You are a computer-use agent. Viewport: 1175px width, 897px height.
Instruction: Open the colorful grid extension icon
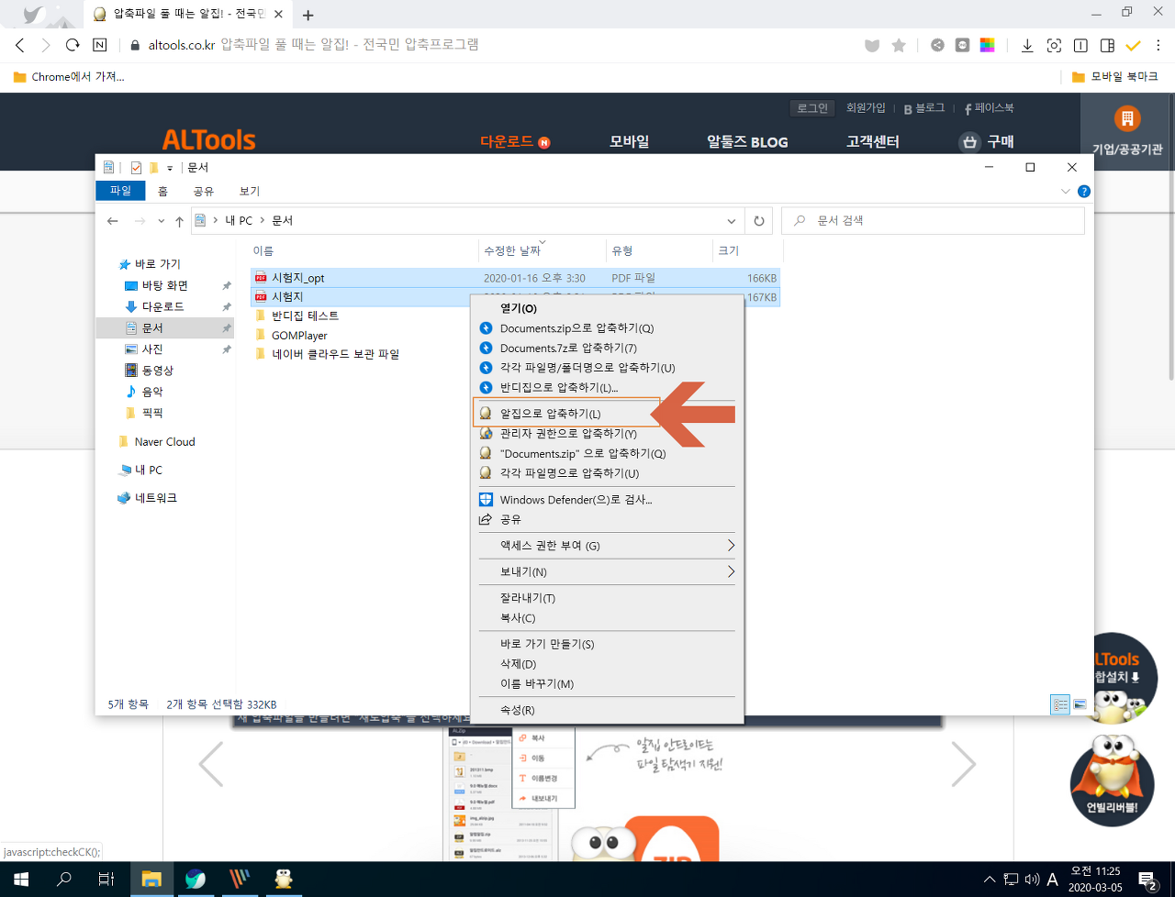click(988, 45)
